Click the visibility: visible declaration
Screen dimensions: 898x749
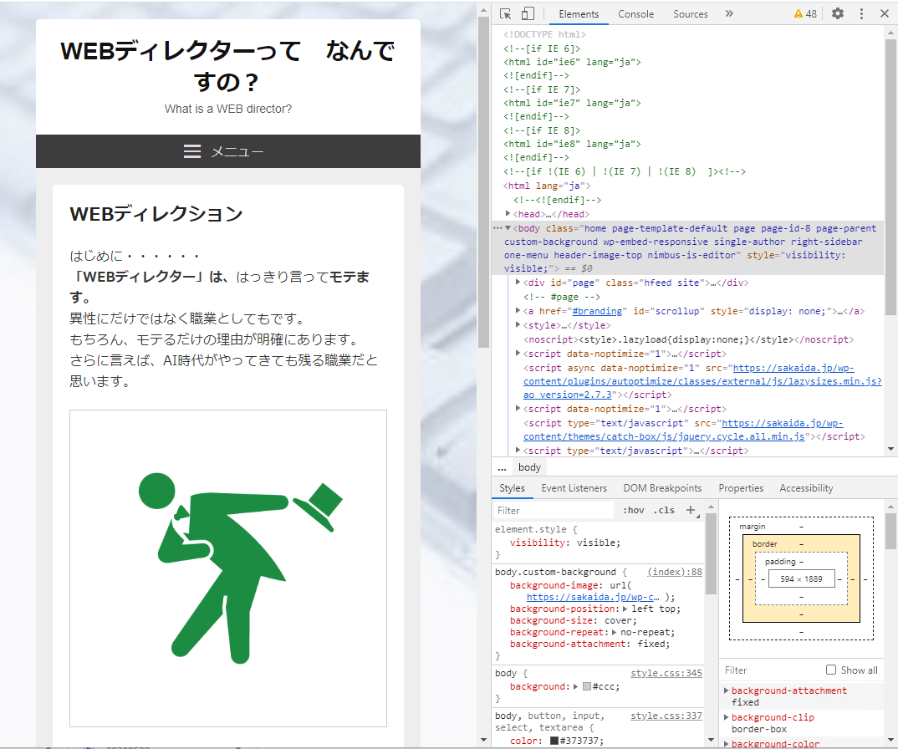point(565,543)
